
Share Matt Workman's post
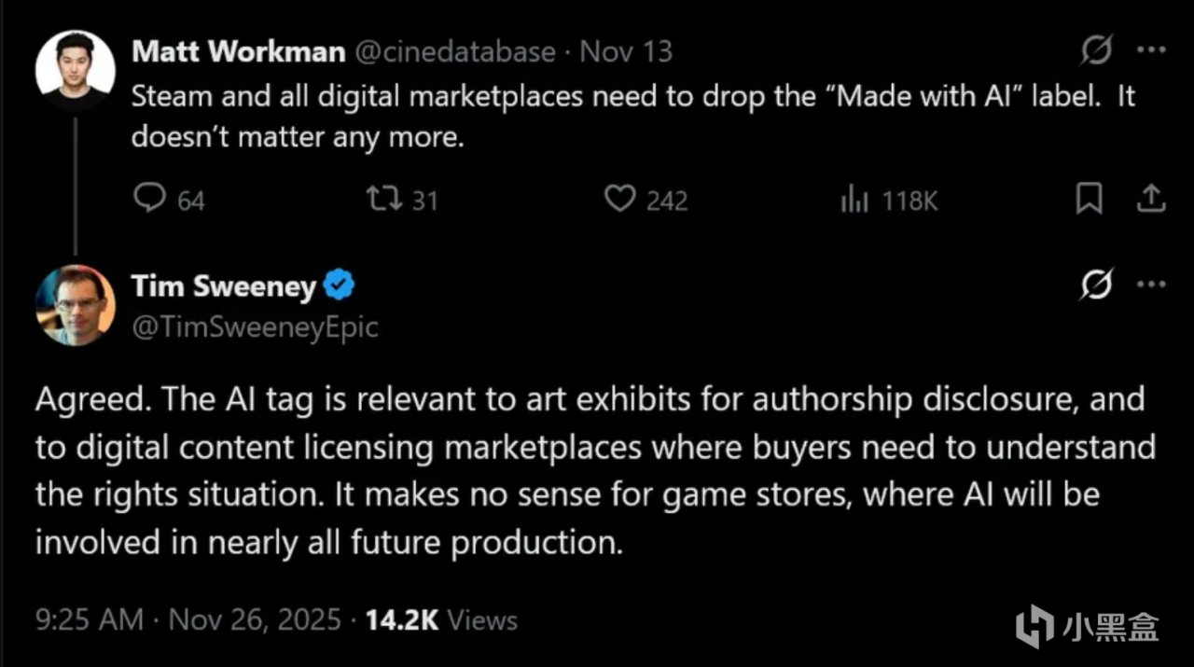pyautogui.click(x=1151, y=199)
